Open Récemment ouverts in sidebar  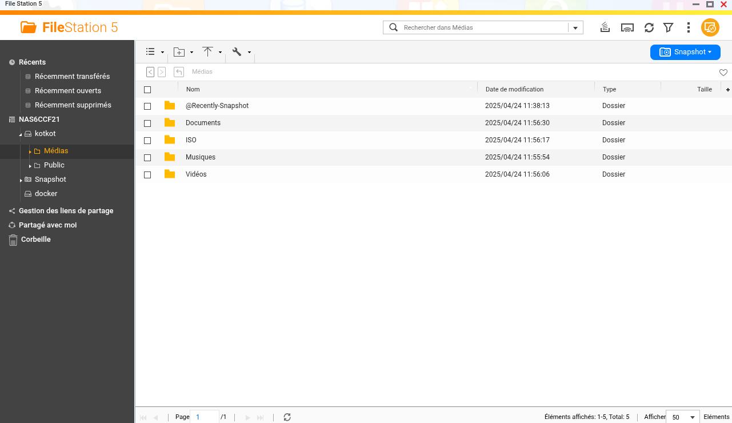(68, 90)
